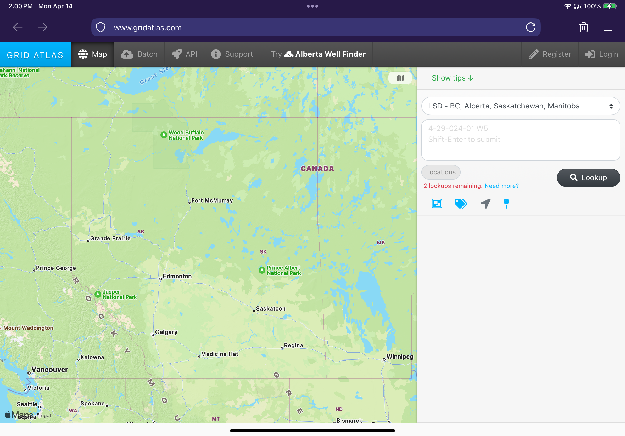Try Alberta Well Finder link
The width and height of the screenshot is (625, 436).
click(318, 54)
